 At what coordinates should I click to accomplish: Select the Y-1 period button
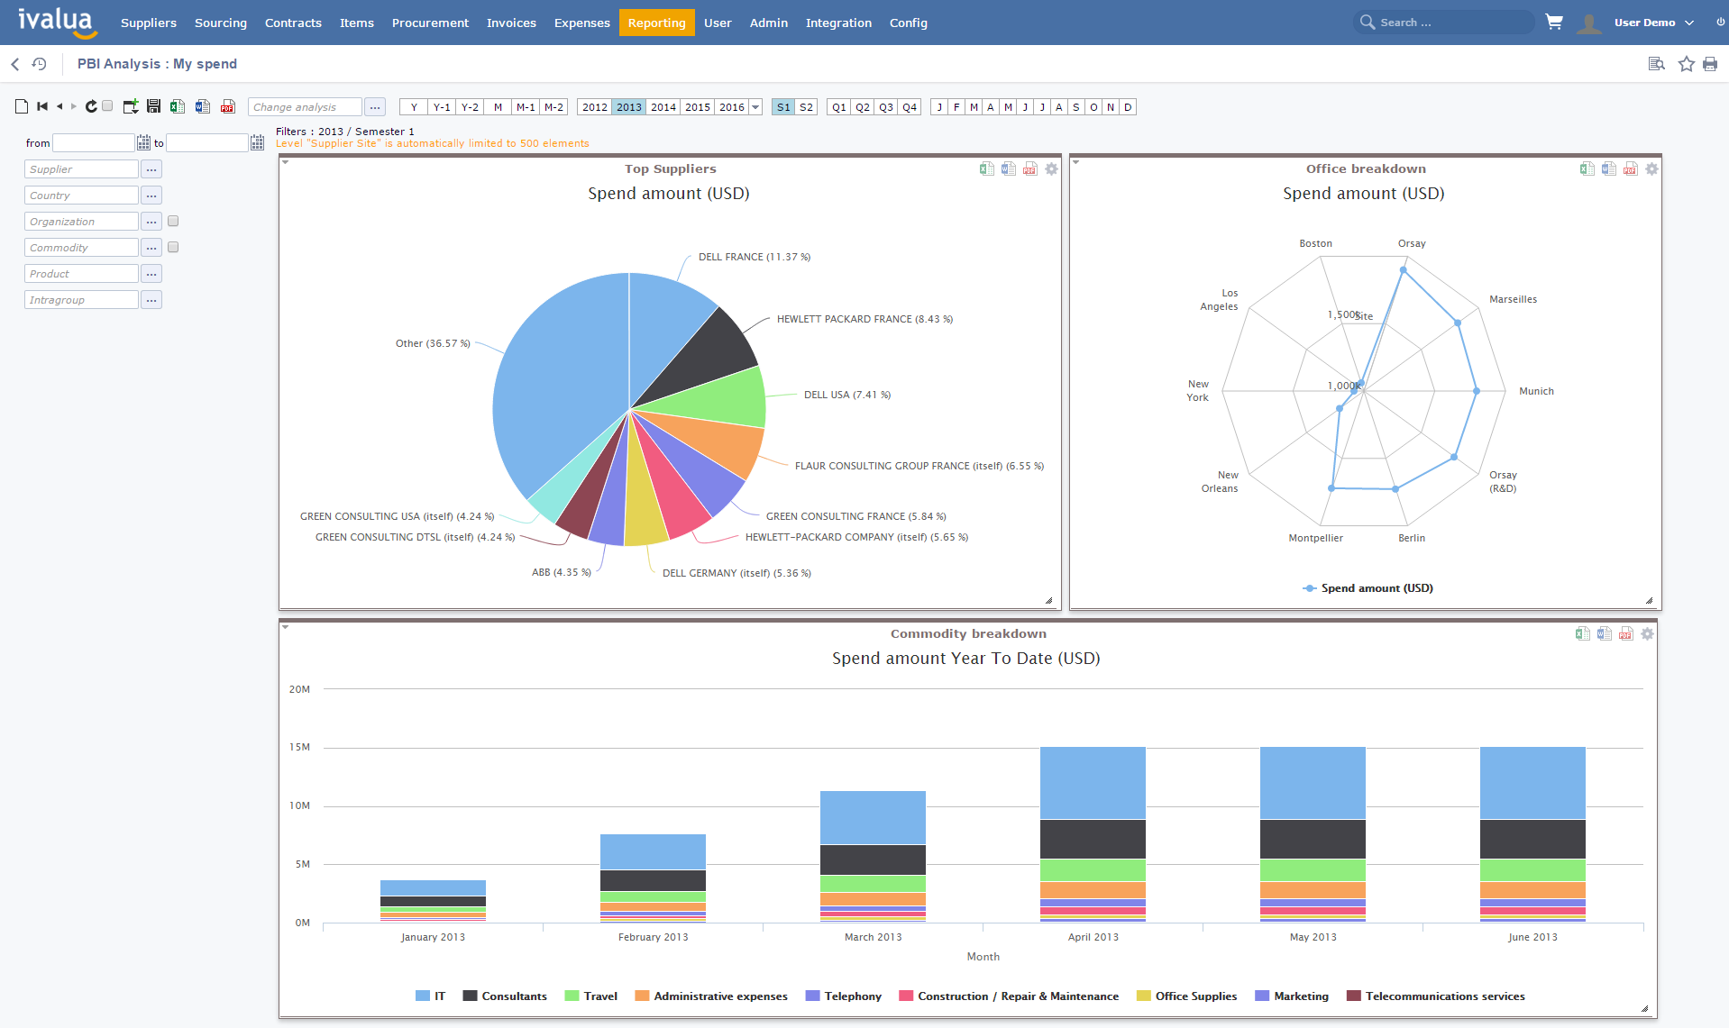click(442, 107)
